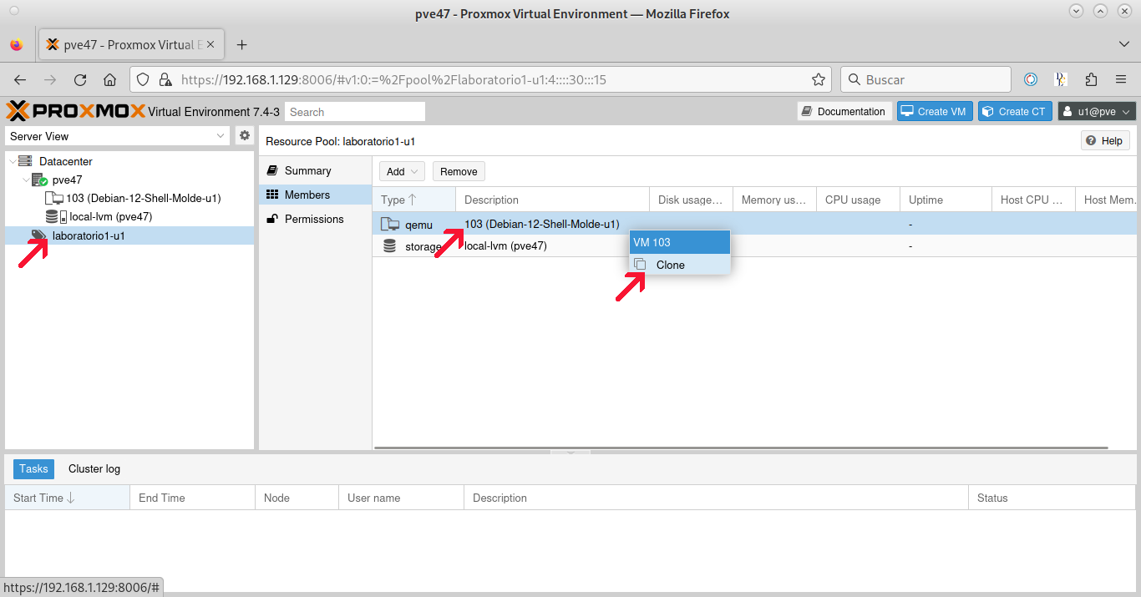
Task: Click the Proxmox logo
Action: point(76,111)
